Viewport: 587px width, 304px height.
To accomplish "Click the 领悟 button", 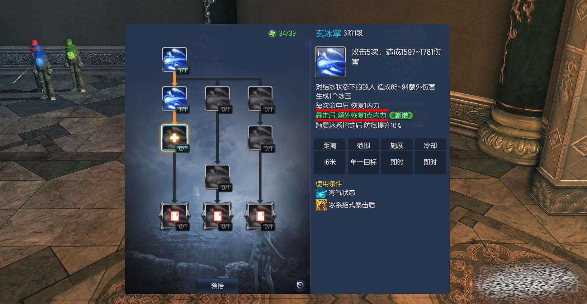I will (217, 285).
